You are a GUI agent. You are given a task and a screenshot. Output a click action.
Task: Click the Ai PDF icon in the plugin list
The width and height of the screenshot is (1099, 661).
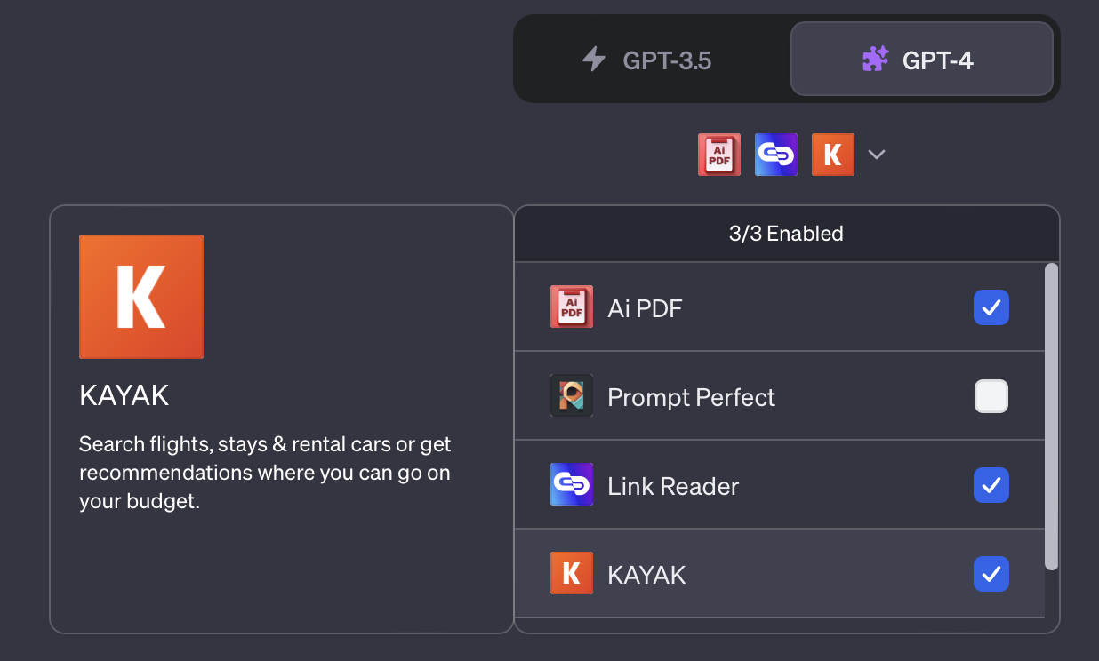[x=571, y=307]
